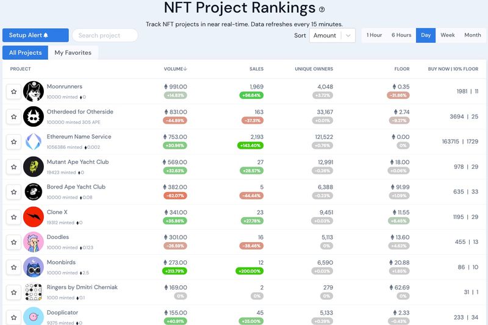Click the Ethereum Name Service logo
488x325 pixels.
click(34, 142)
